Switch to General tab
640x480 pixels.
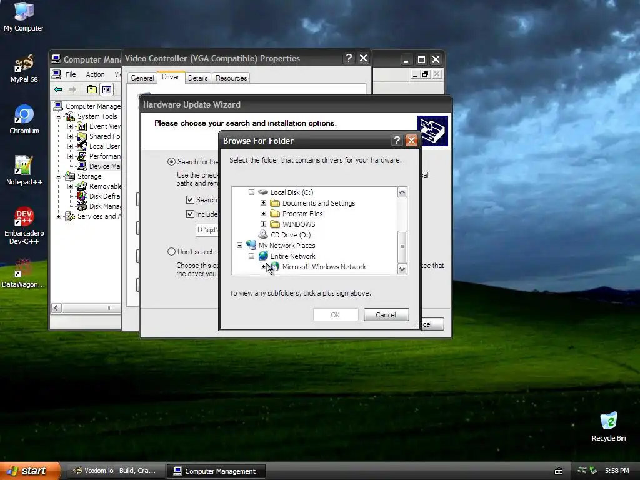(x=142, y=77)
